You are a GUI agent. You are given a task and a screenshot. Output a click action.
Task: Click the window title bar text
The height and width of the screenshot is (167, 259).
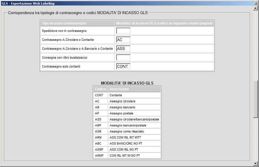[x=28, y=3]
